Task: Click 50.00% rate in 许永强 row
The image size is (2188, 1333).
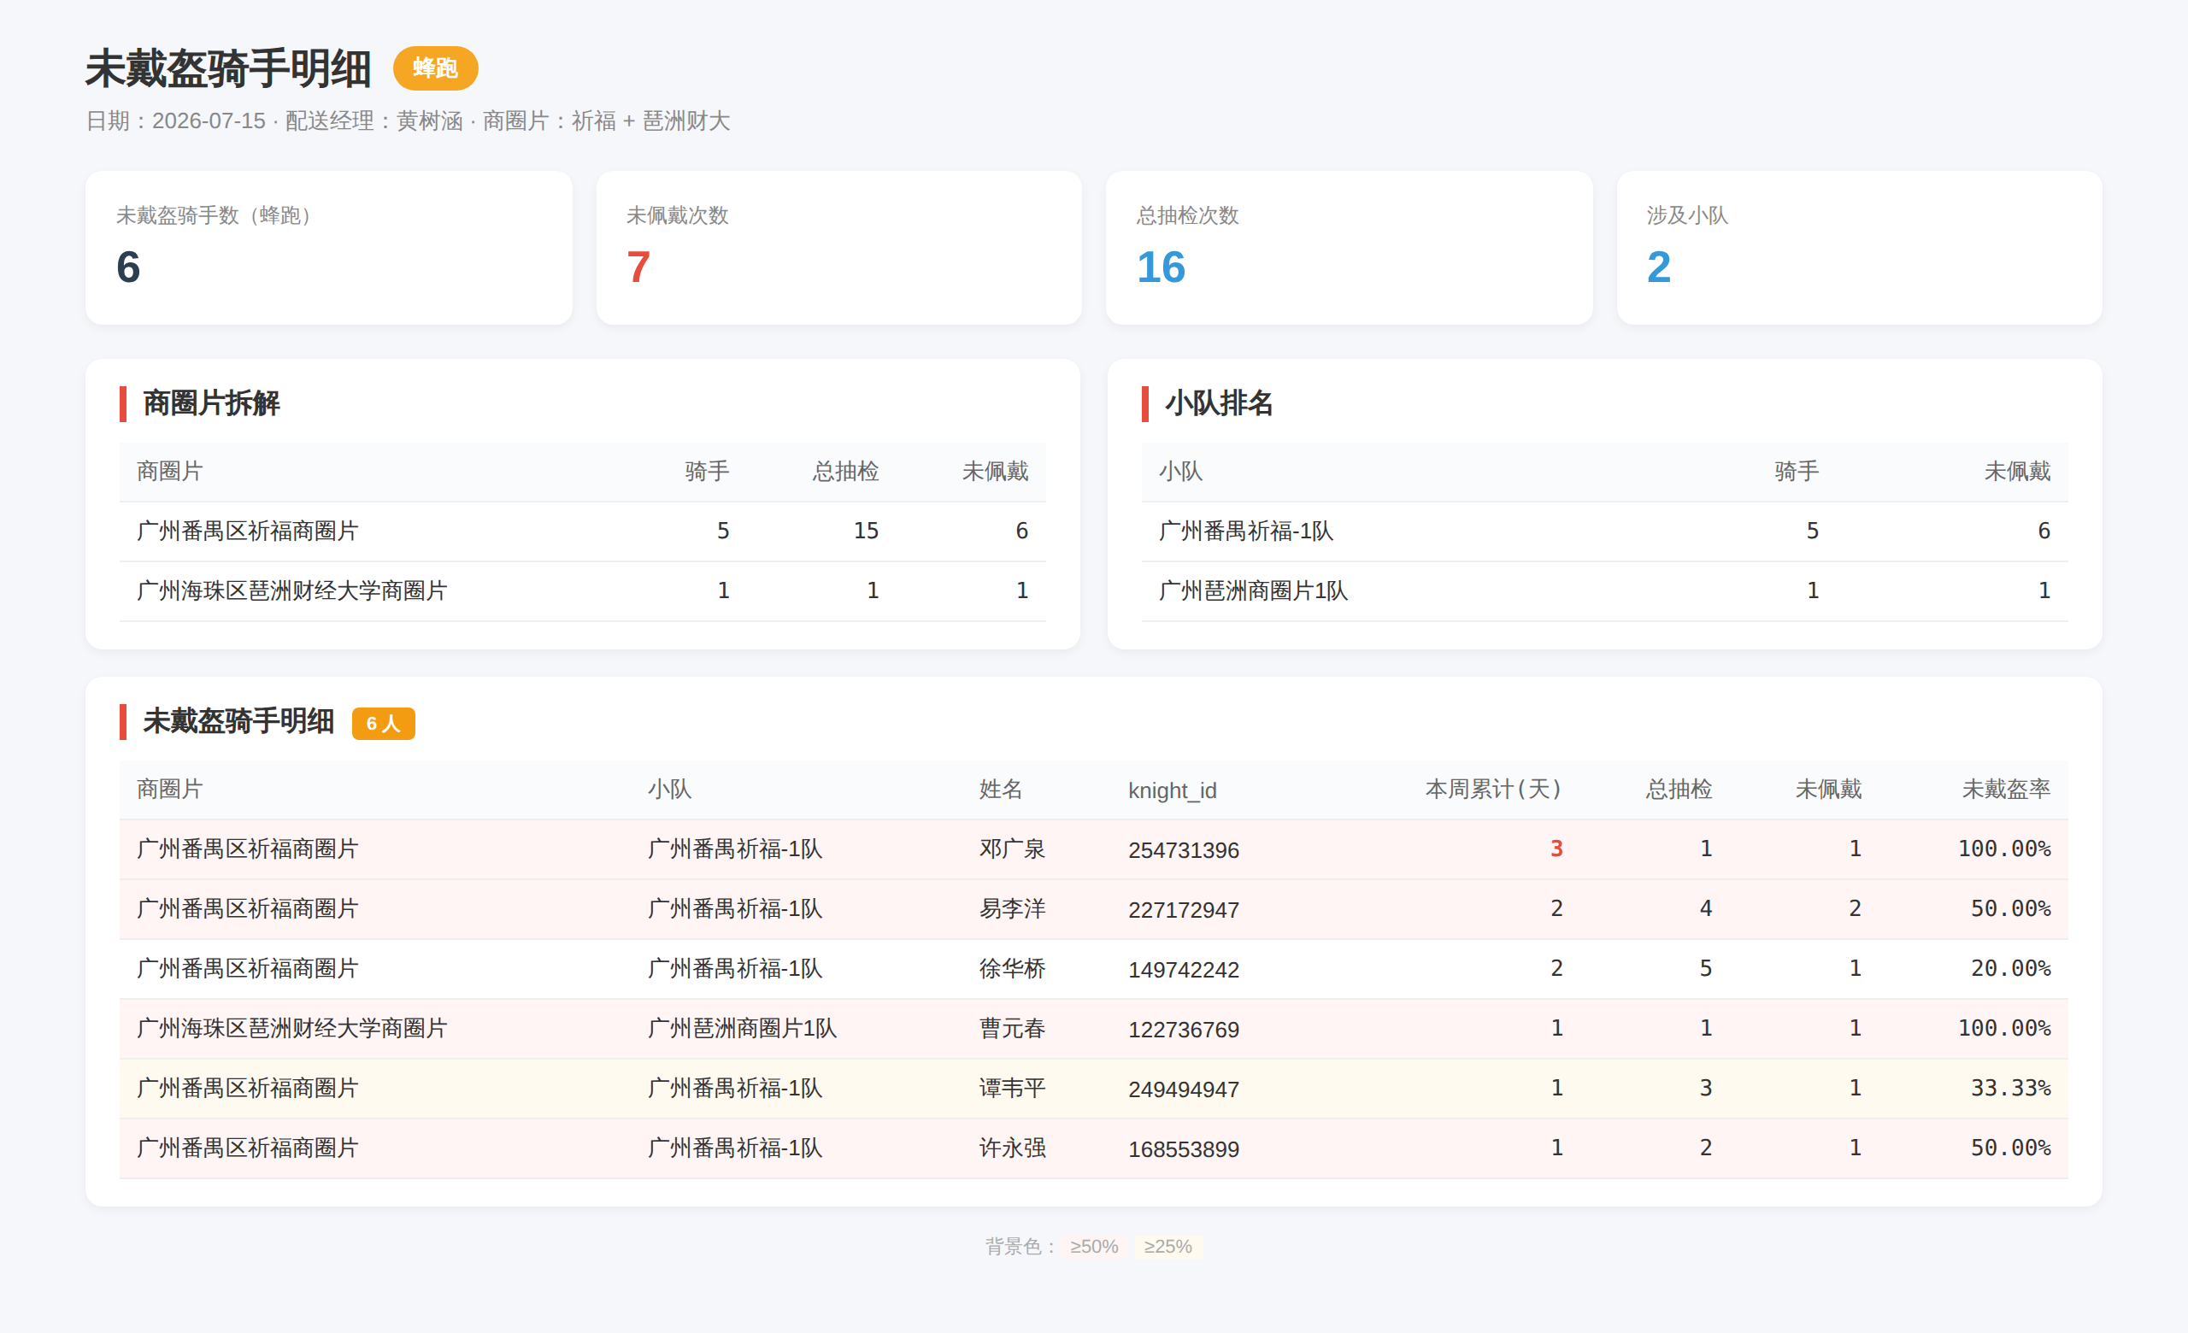Action: [x=2010, y=1148]
